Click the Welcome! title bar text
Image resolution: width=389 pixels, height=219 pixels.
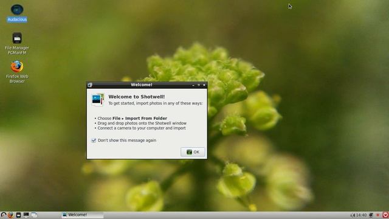[142, 85]
